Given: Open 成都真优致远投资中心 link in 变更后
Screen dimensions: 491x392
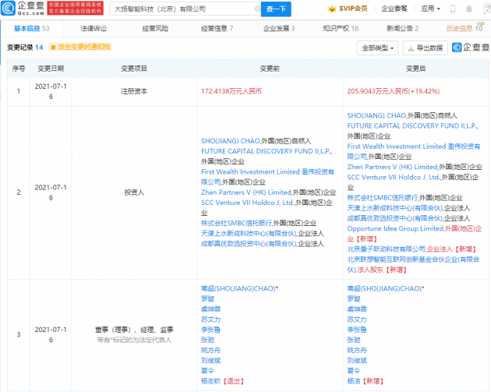Looking at the screenshot, I should click(x=395, y=218).
